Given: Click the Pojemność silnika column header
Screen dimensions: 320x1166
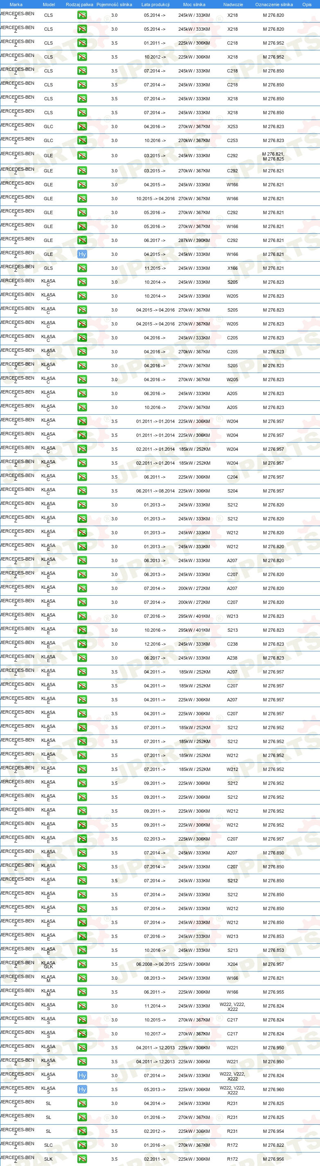Looking at the screenshot, I should tap(114, 5).
